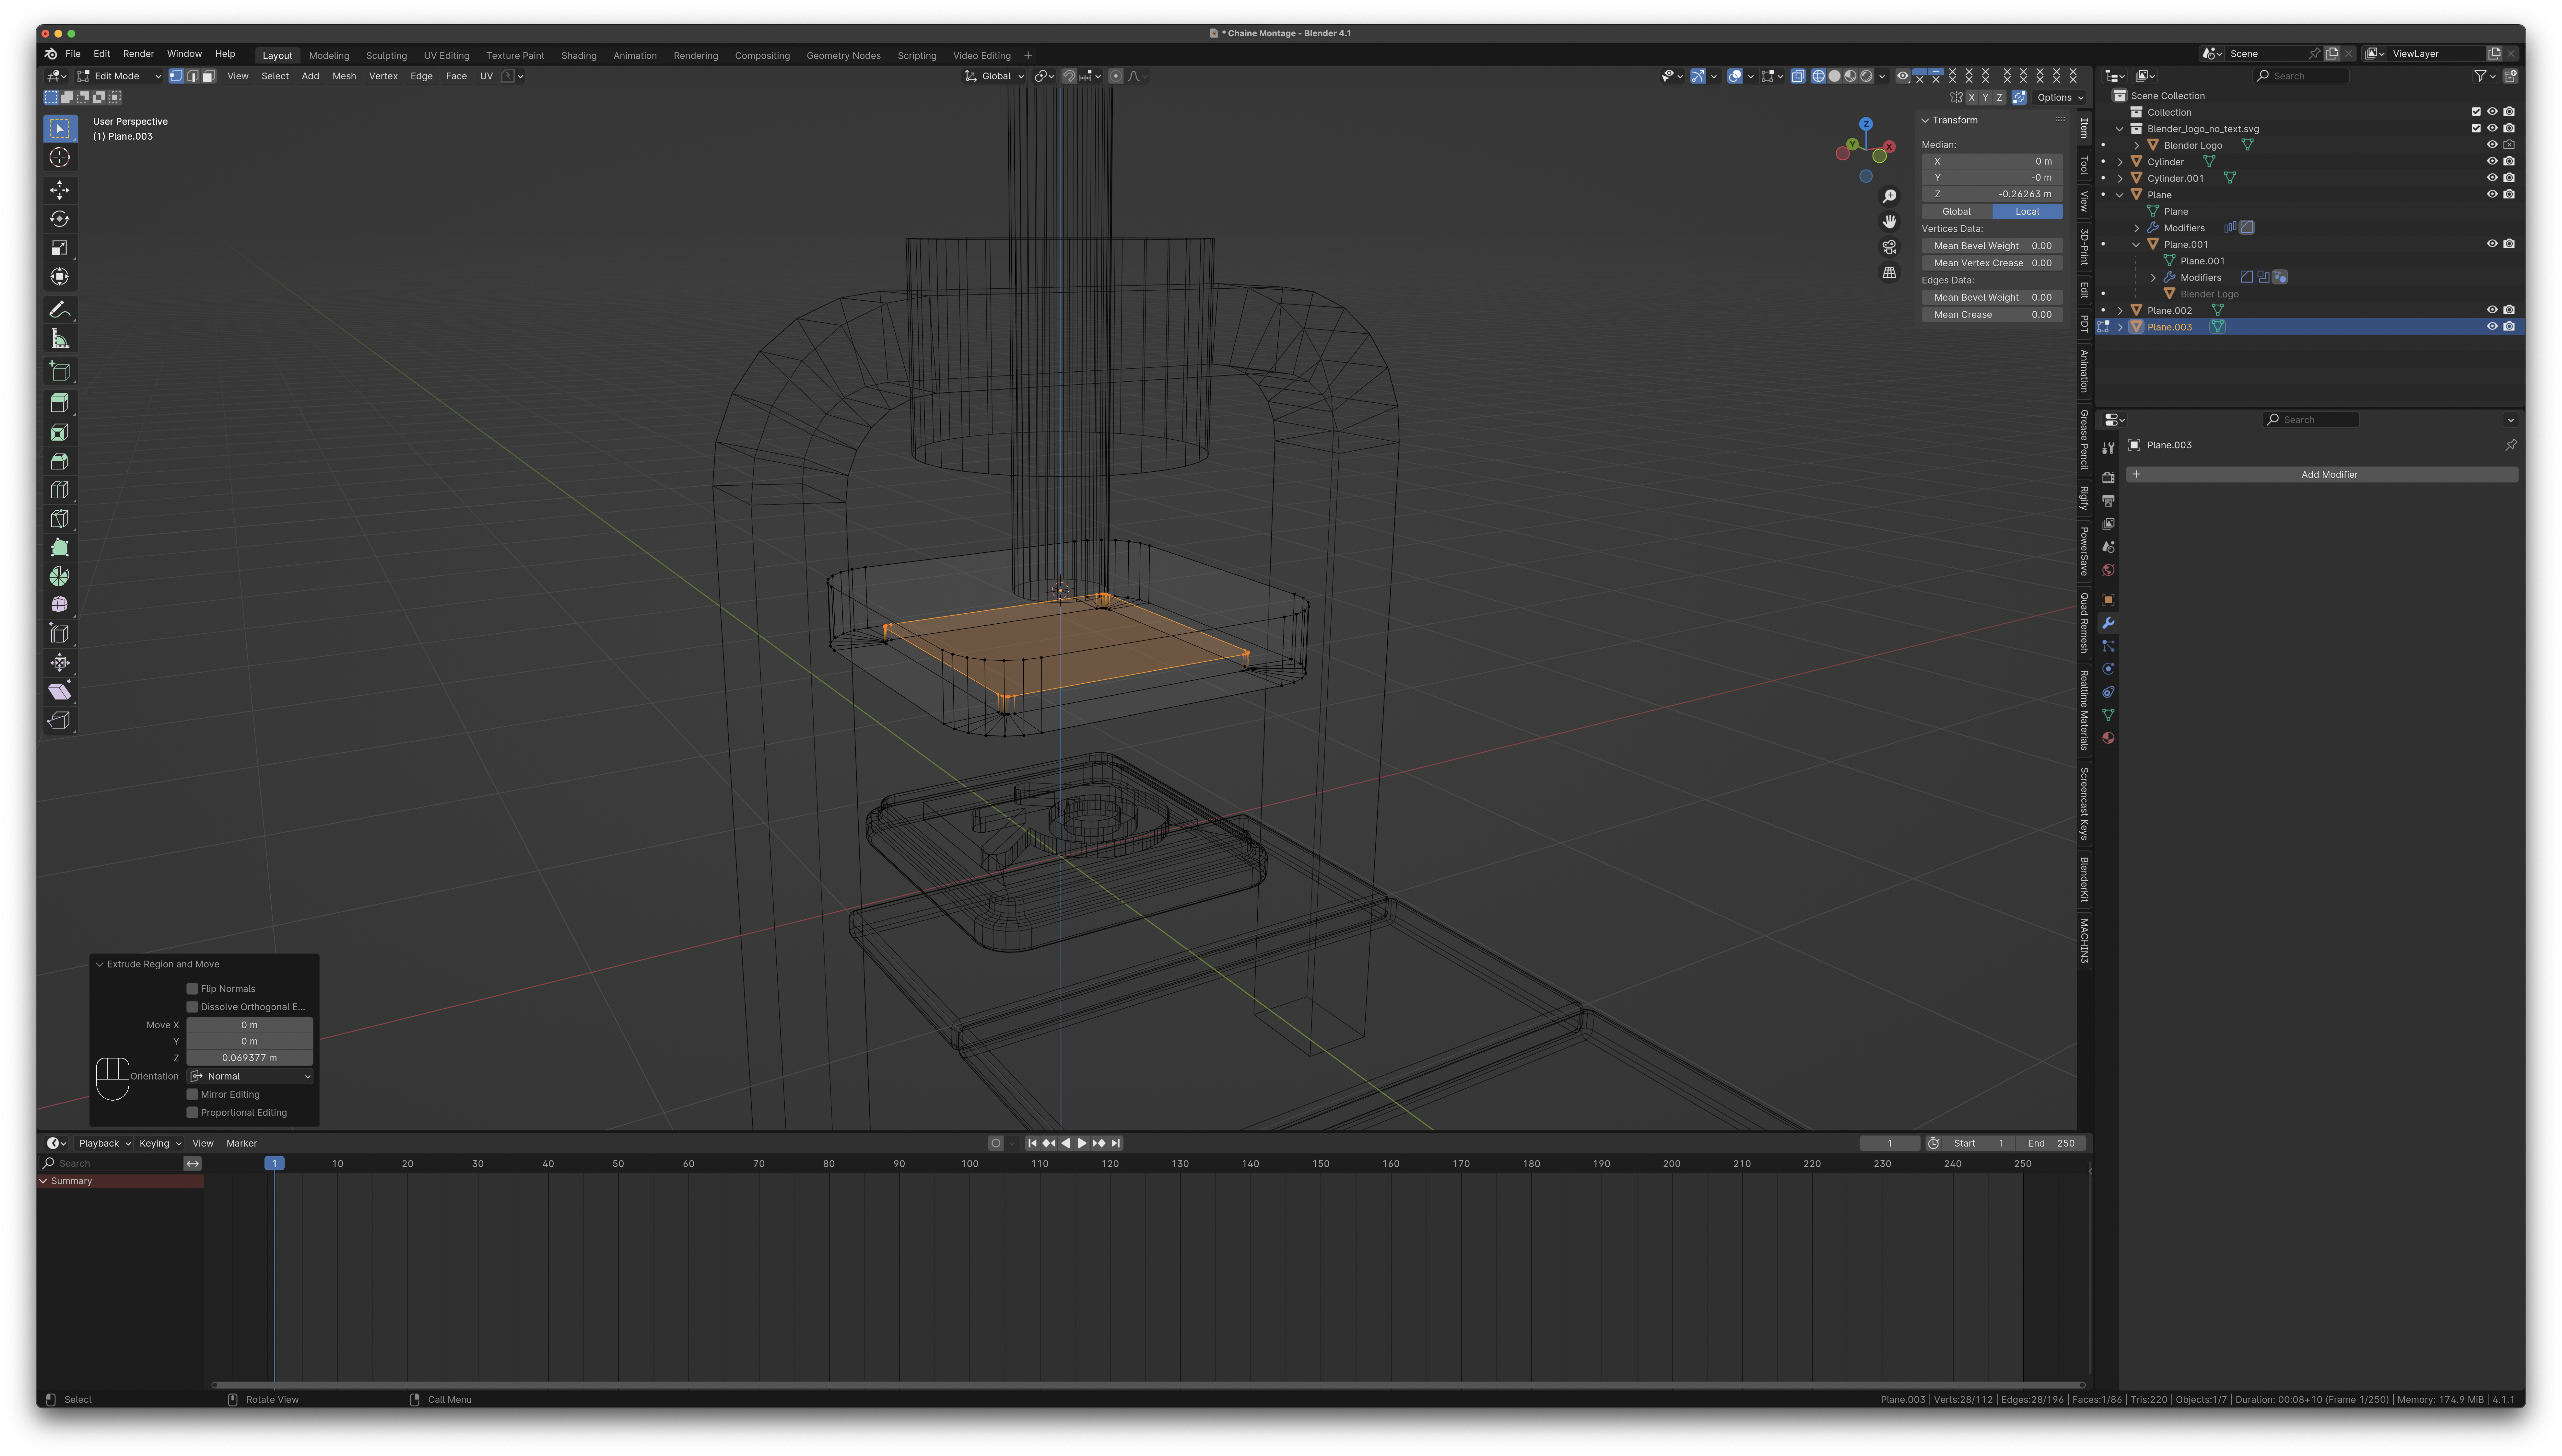The height and width of the screenshot is (1456, 2562).
Task: Open Geometry Nodes workspace tab
Action: [x=843, y=56]
